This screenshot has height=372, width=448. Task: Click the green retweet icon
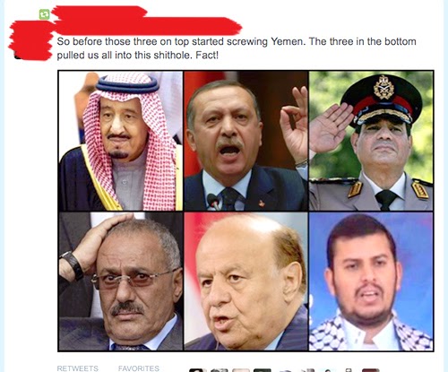(44, 14)
